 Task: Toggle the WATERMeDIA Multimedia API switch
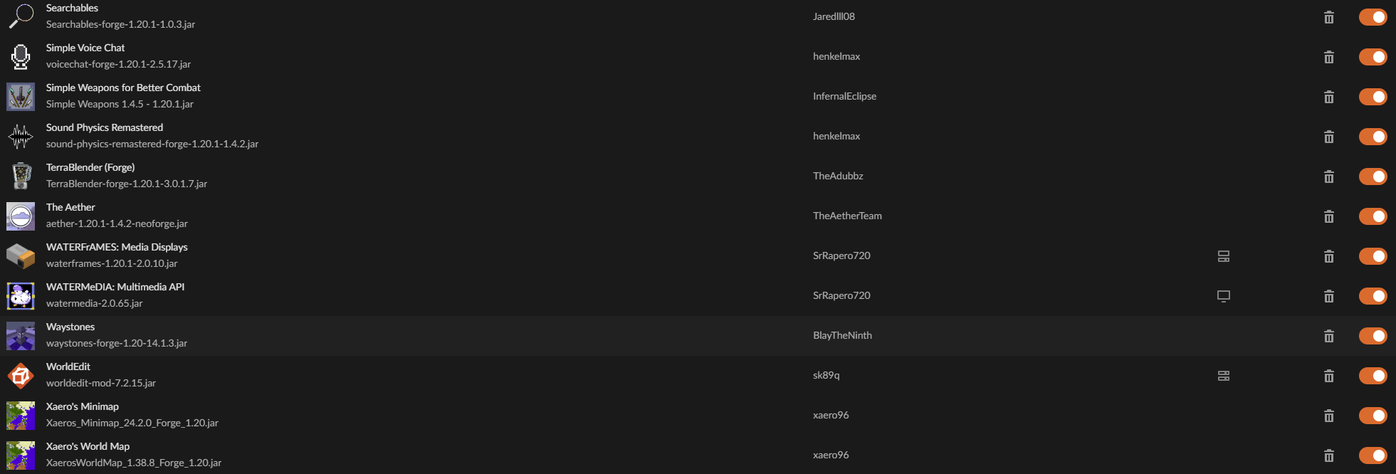click(1373, 296)
